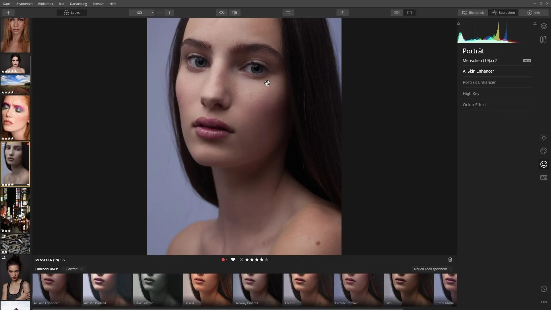
Task: Select the money bills filmstrip thumbnail
Action: [15, 244]
